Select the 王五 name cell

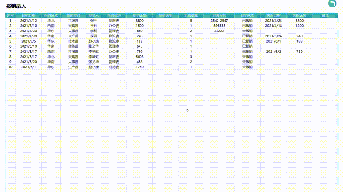94,26
